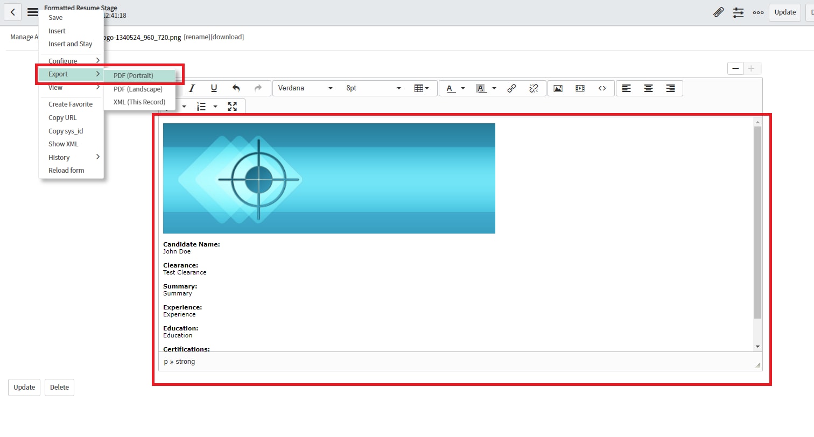Apply a numbered list
814x437 pixels.
201,107
